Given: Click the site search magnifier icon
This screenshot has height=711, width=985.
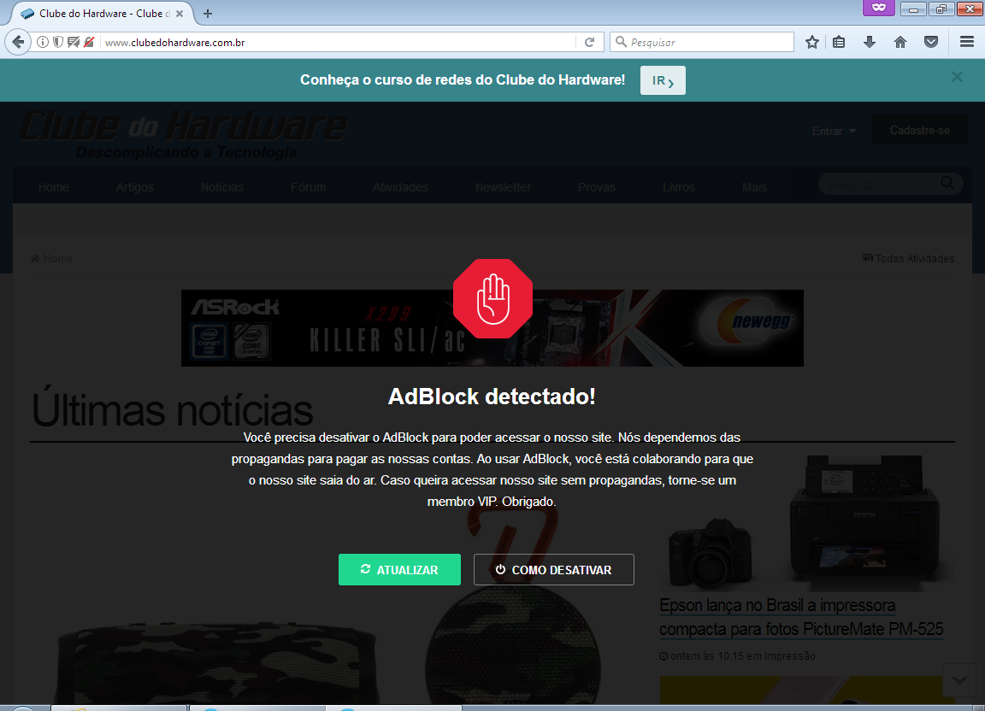Looking at the screenshot, I should (x=947, y=183).
